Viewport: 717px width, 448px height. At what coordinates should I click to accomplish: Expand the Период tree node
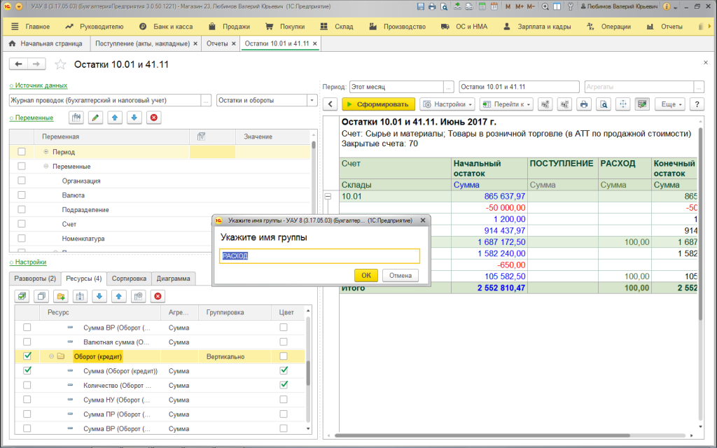[x=46, y=152]
